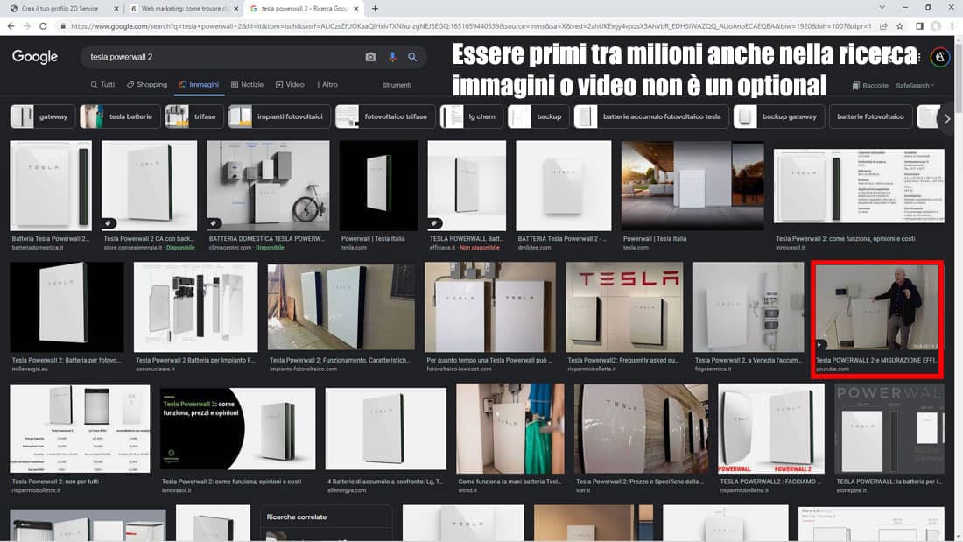Image resolution: width=963 pixels, height=542 pixels.
Task: Select the 'trifase' filter chip
Action: point(194,116)
